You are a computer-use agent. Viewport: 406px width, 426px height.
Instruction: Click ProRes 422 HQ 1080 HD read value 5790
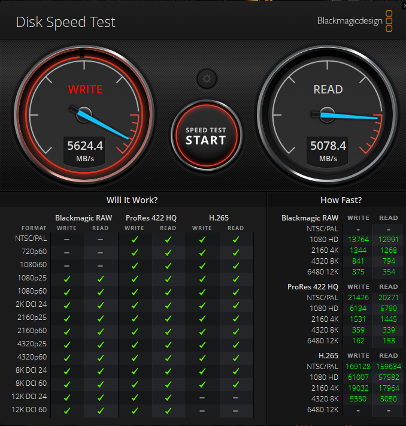point(389,309)
